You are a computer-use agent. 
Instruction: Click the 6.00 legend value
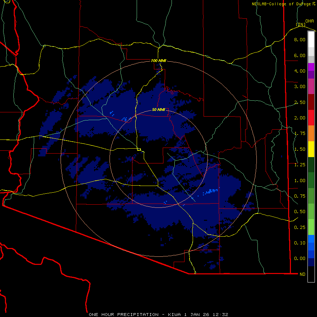point(300,55)
